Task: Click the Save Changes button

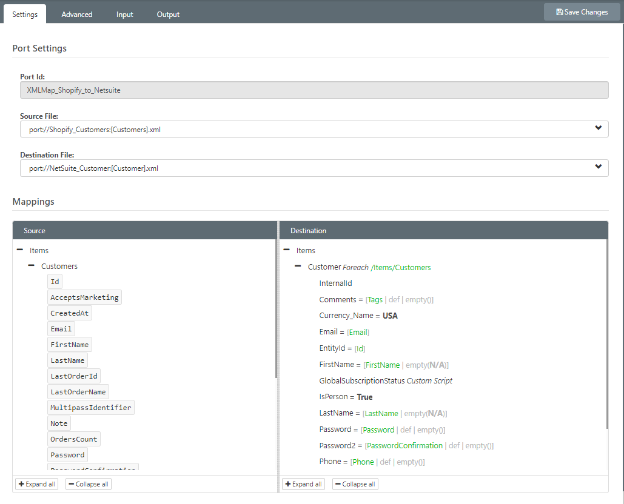Action: (582, 12)
